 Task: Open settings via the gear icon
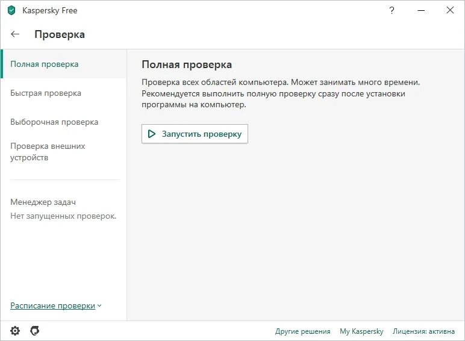coord(15,331)
